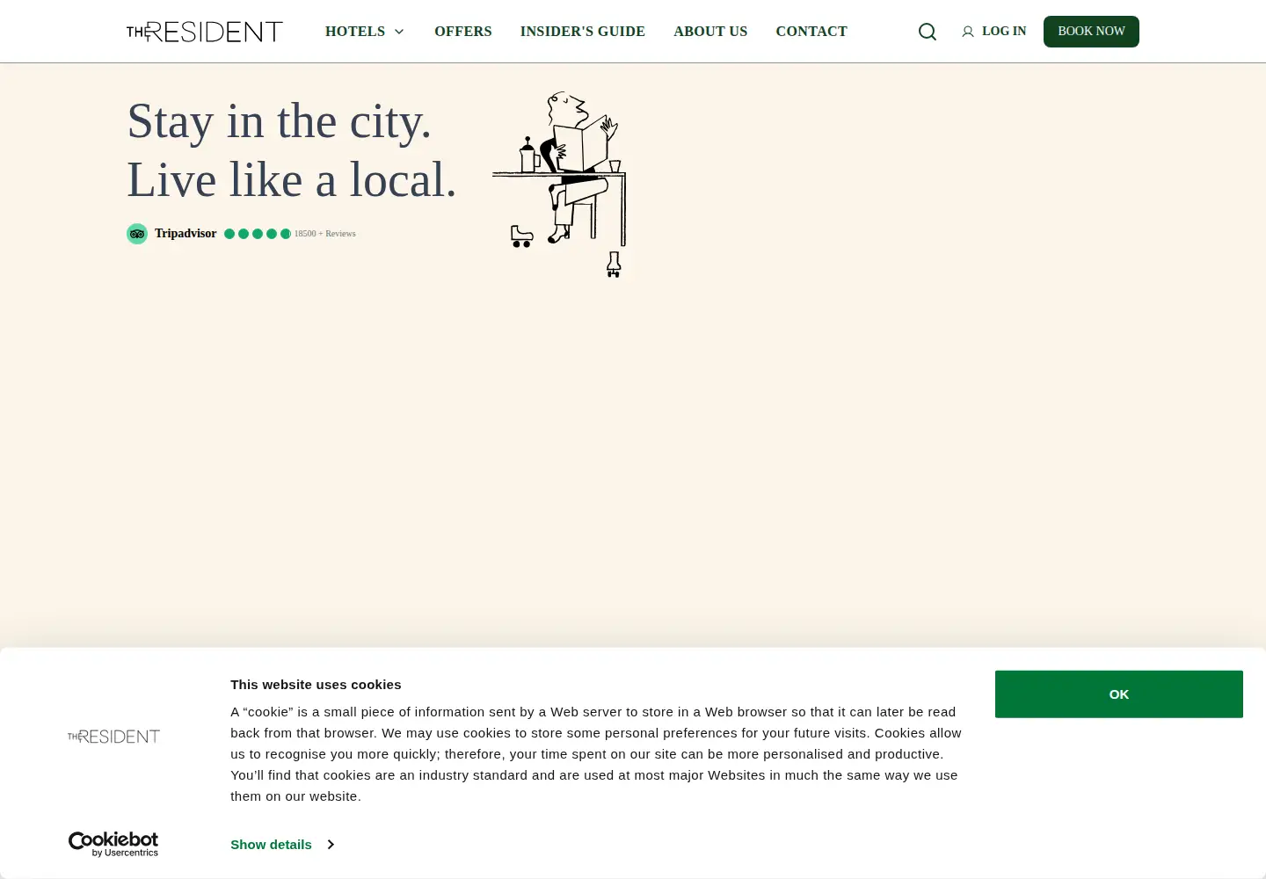Click the reading person illustration
1266x879 pixels.
pos(559,185)
